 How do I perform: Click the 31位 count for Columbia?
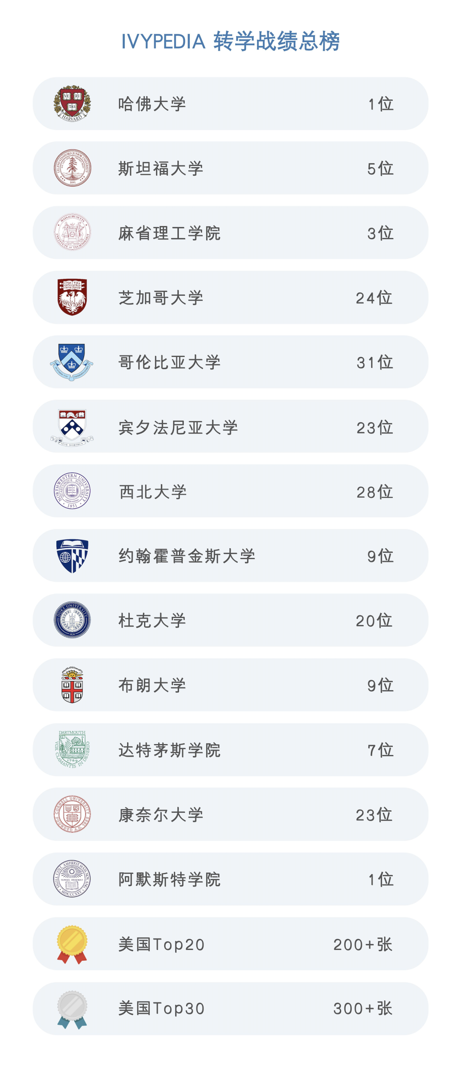(375, 362)
